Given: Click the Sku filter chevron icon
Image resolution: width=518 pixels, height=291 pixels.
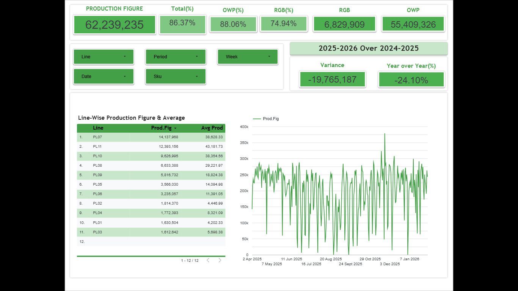Looking at the screenshot, I should [197, 76].
